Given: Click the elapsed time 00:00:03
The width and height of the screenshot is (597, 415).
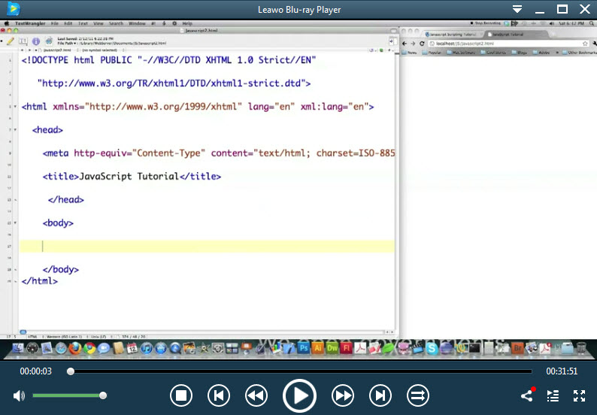Looking at the screenshot, I should 36,371.
